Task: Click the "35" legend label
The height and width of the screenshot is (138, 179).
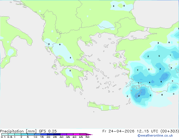Action: point(68,137)
